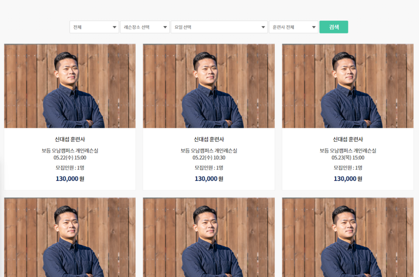Click 130,000 원 price on 05.22 15:00 card
419x277 pixels.
pos(70,179)
